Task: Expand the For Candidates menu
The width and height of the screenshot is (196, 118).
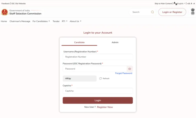Action: coord(41,21)
